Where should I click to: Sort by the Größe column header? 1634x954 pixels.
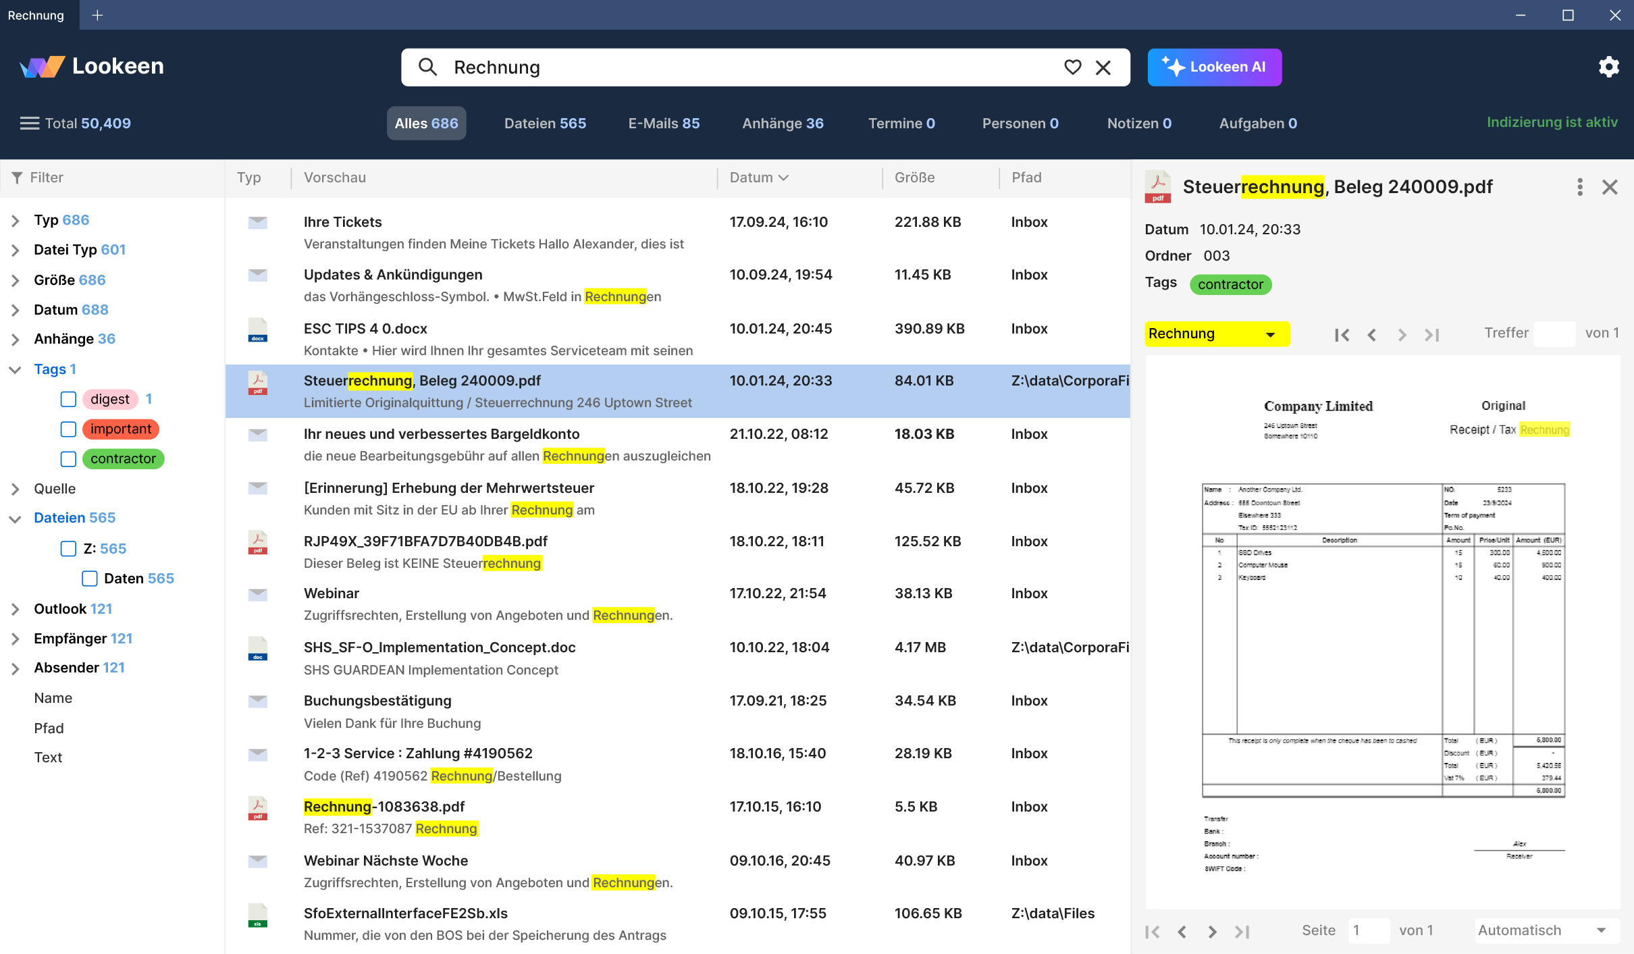[x=914, y=178]
